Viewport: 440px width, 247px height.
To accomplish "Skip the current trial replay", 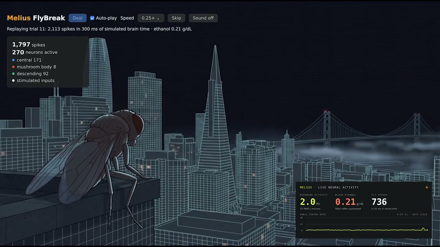I will (176, 18).
